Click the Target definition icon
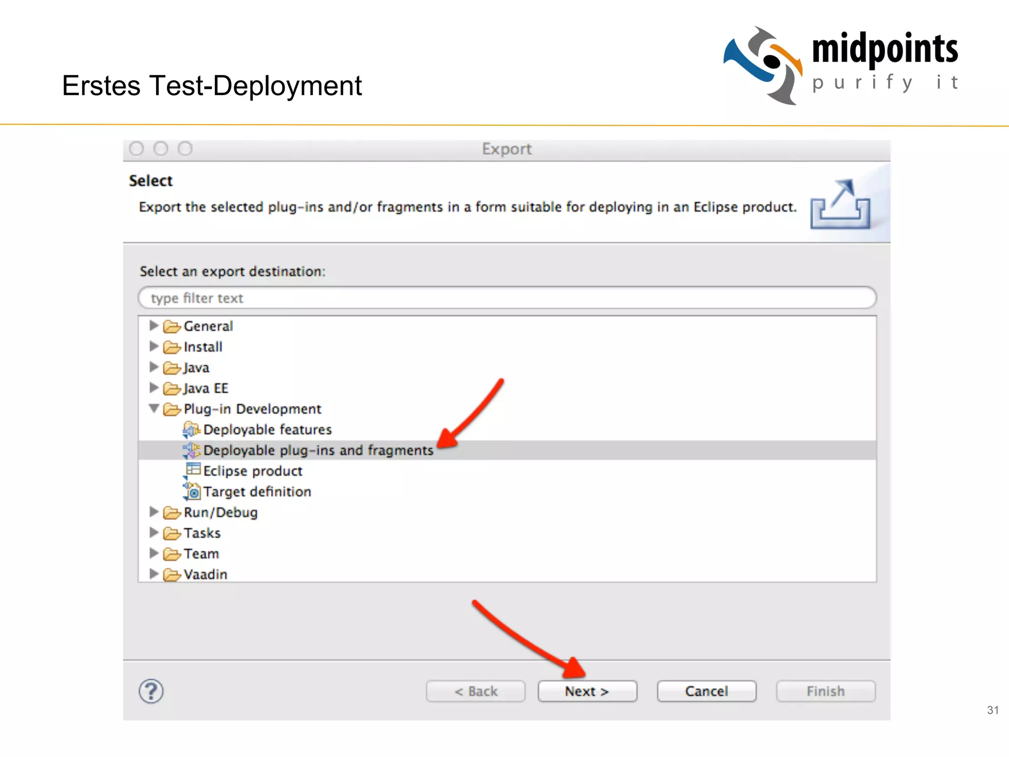 coord(192,491)
